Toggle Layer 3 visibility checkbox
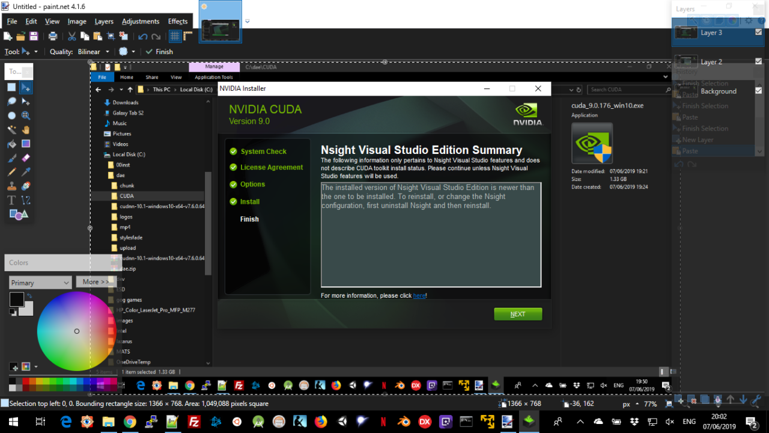The image size is (769, 433). click(758, 32)
